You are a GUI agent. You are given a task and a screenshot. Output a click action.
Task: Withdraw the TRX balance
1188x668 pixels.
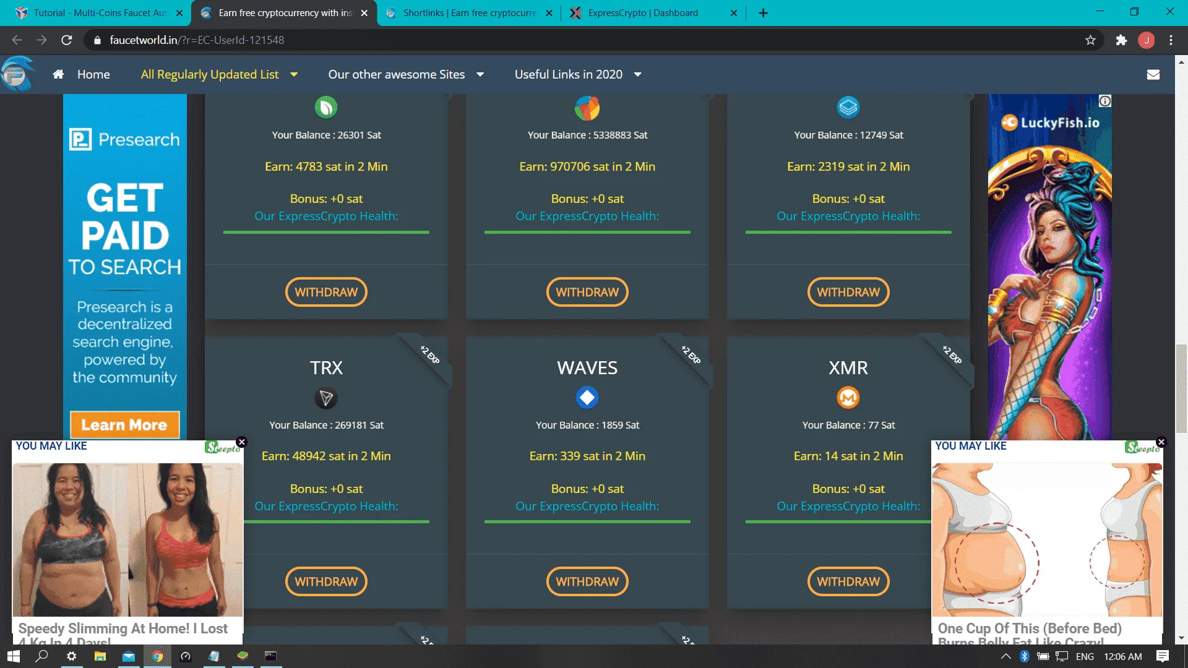(326, 581)
